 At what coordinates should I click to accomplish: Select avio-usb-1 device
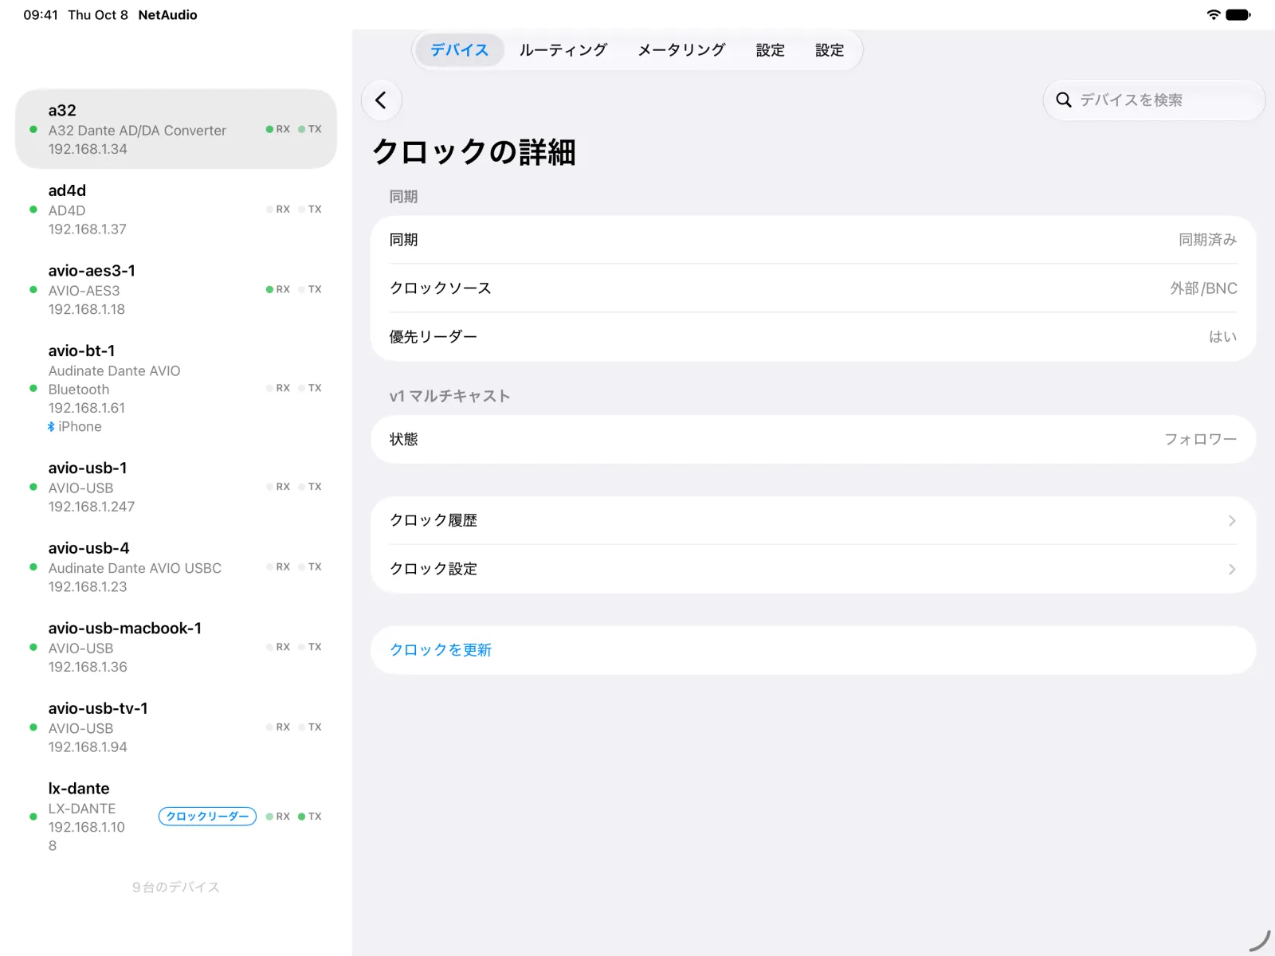point(176,487)
